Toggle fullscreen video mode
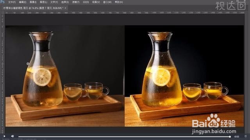Screen dimensions: 250x140 point(246,136)
